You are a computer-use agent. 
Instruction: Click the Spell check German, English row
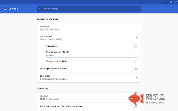click(89, 77)
